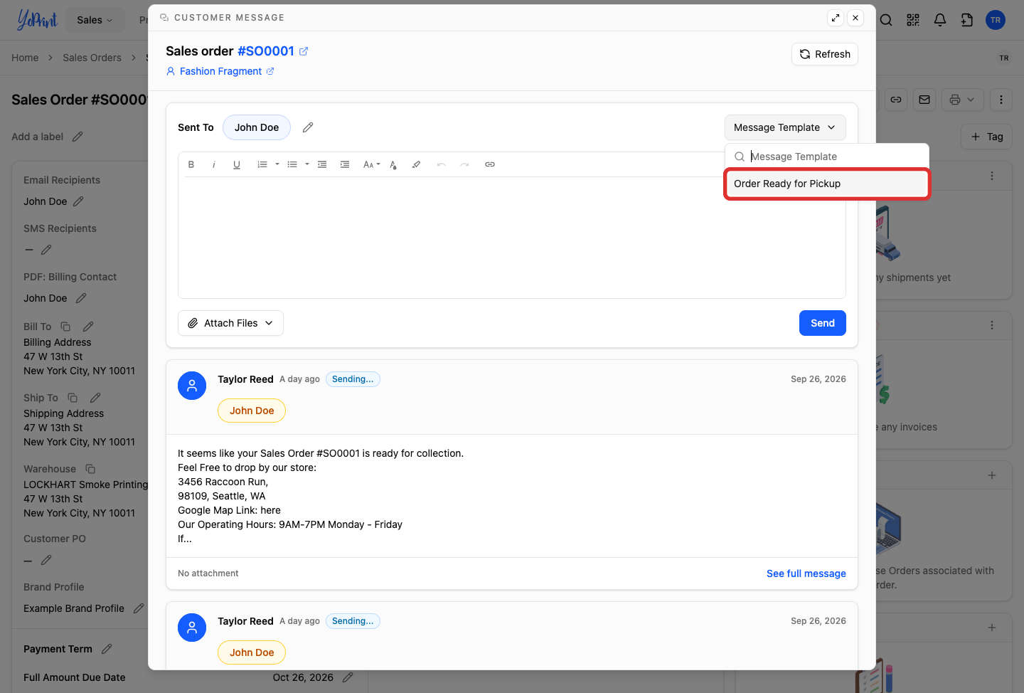
Task: Add a Tag to the sales order
Action: pyautogui.click(x=987, y=137)
